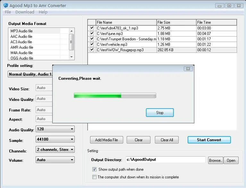Uncheck the Trumpet Boredom file checkbox
246x188 pixels.
click(92, 39)
